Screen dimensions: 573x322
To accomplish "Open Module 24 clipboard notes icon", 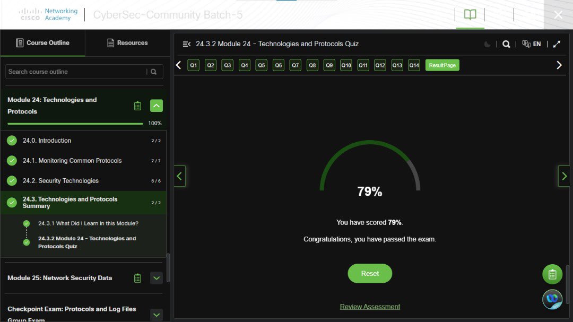I will click(137, 106).
